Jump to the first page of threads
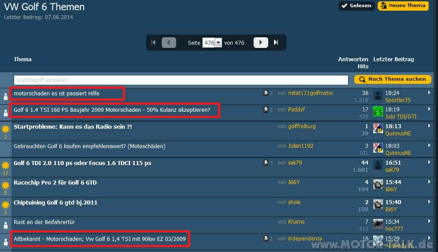 pos(153,43)
